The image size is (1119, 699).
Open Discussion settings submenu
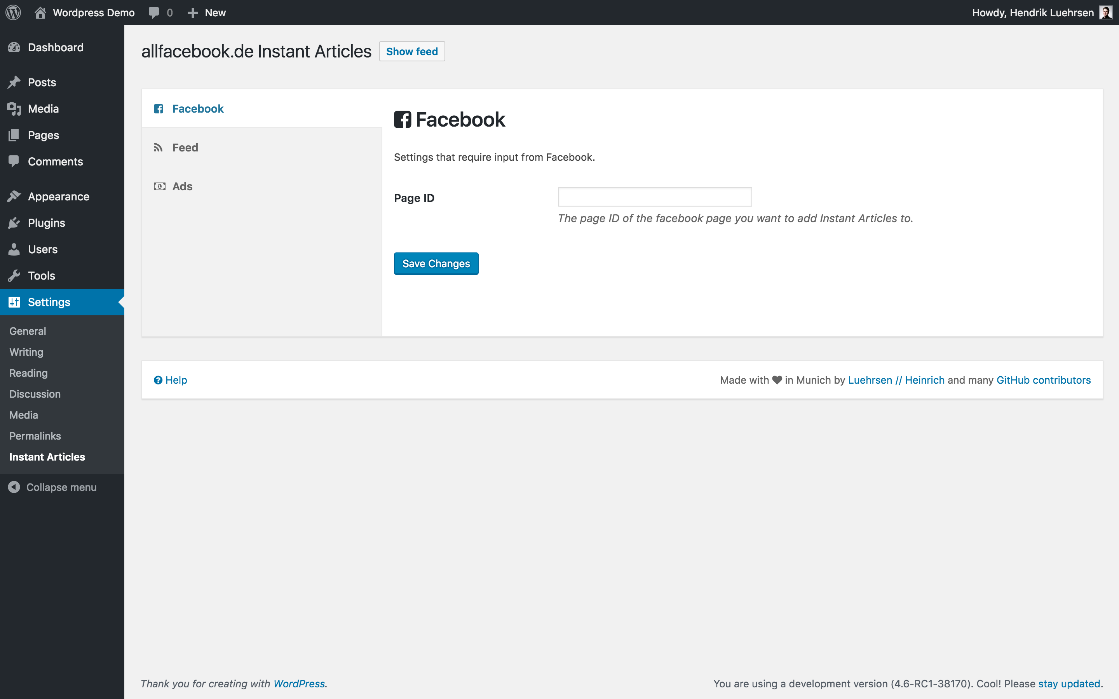pos(35,394)
